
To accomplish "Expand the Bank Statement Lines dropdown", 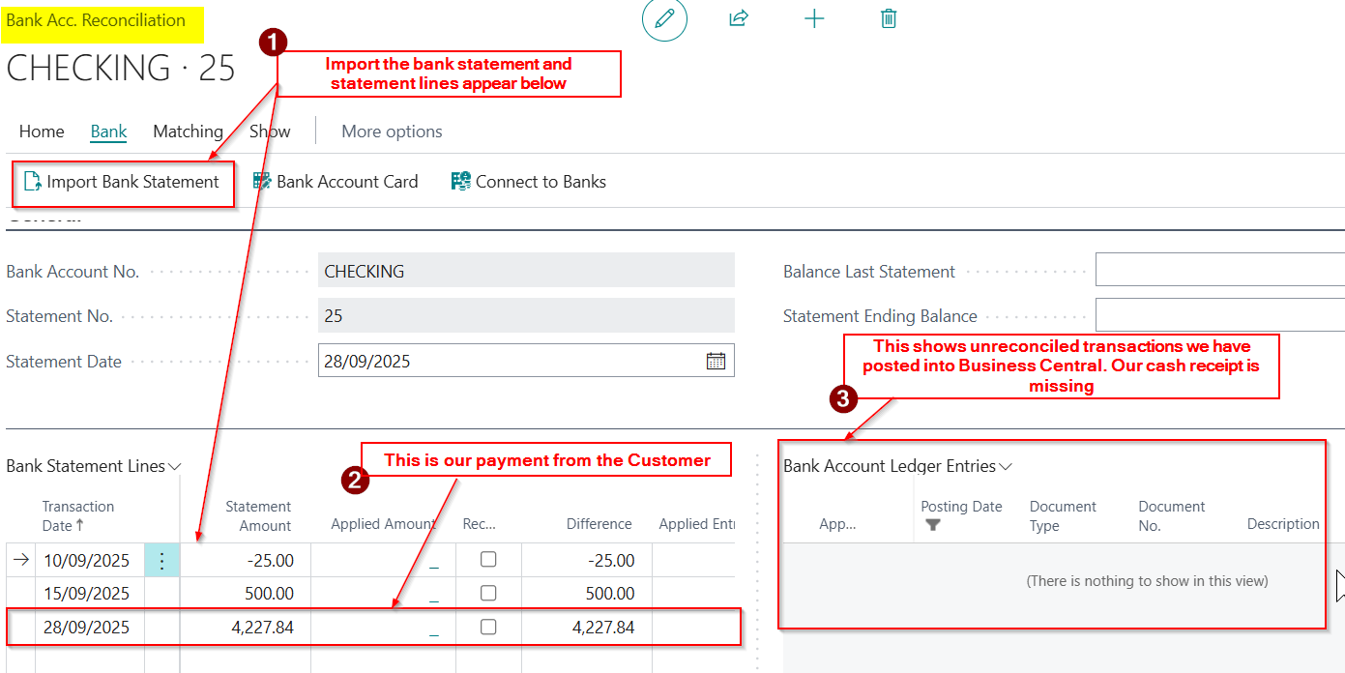I will [x=175, y=466].
